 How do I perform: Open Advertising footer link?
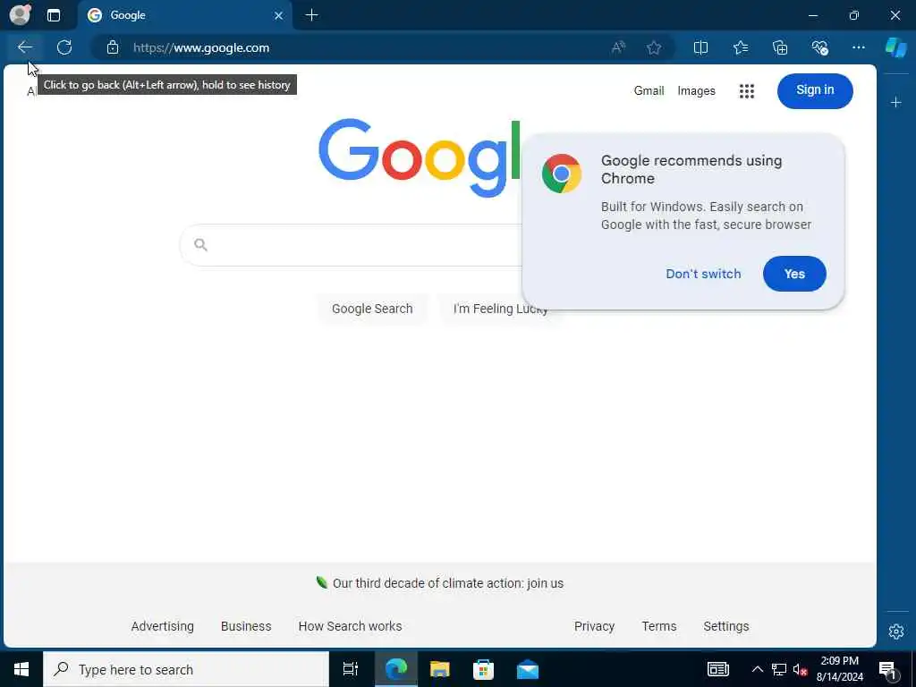(x=163, y=626)
